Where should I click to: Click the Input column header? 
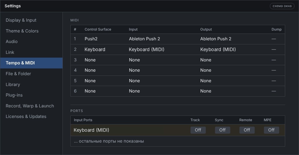133,29
